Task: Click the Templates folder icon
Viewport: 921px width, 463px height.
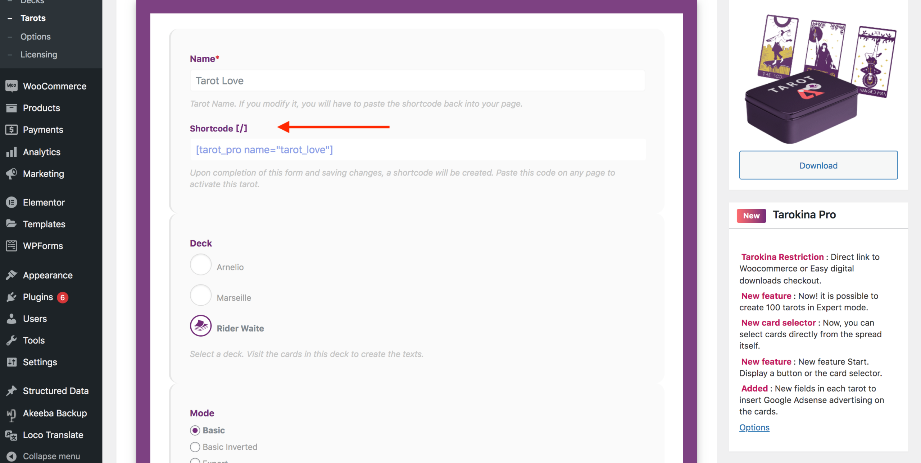Action: [x=12, y=224]
